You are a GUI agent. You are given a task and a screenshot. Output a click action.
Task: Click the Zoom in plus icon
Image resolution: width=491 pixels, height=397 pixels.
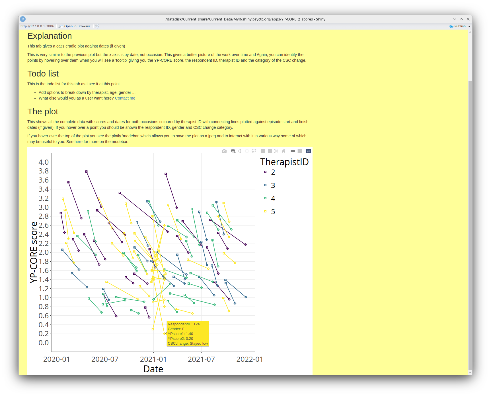[263, 151]
